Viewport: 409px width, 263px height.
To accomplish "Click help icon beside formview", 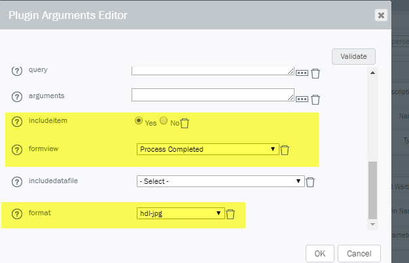I will click(18, 149).
